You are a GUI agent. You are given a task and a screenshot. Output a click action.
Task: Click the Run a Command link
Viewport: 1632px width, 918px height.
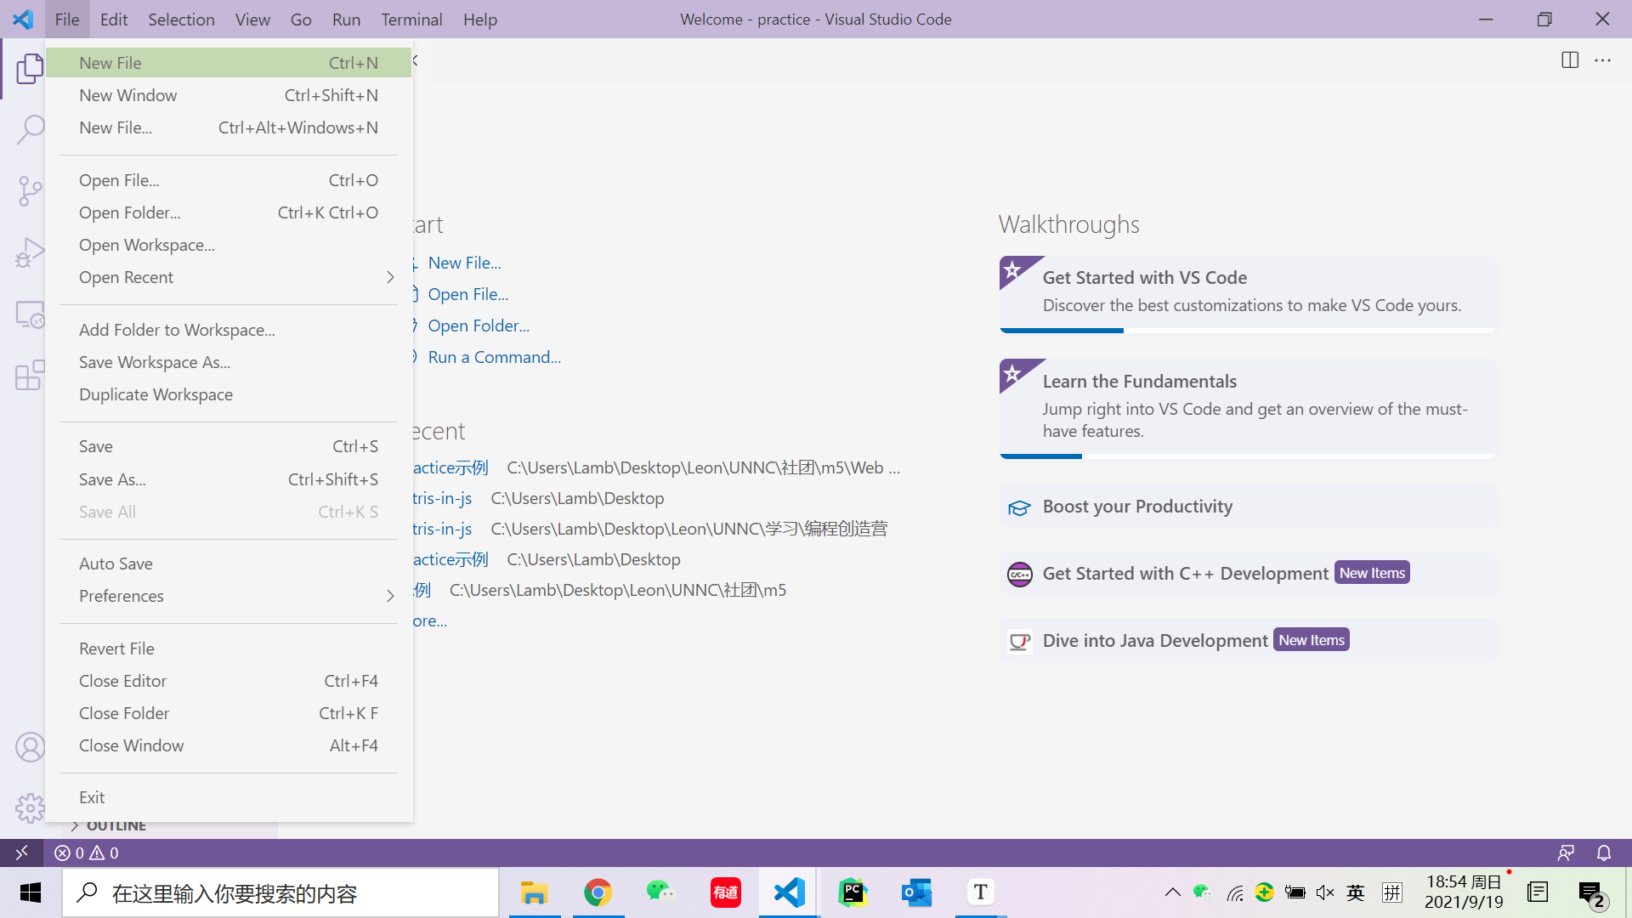click(494, 356)
